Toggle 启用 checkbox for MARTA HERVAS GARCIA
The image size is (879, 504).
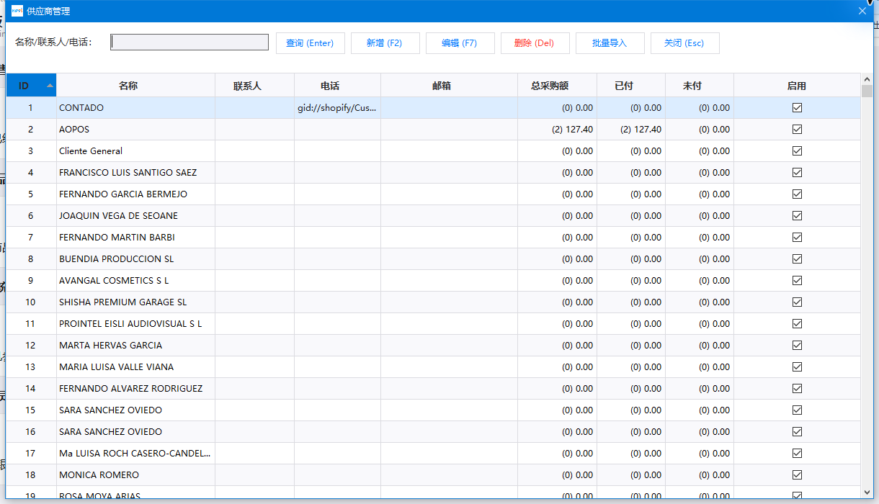tap(797, 346)
